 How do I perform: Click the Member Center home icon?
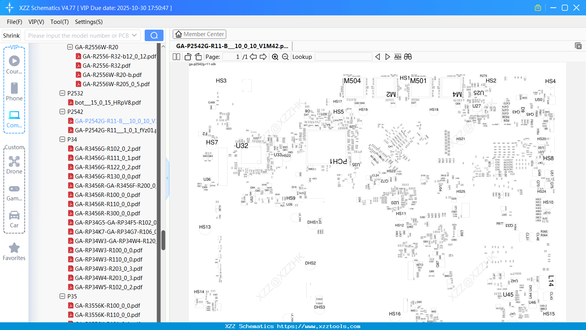coord(179,34)
